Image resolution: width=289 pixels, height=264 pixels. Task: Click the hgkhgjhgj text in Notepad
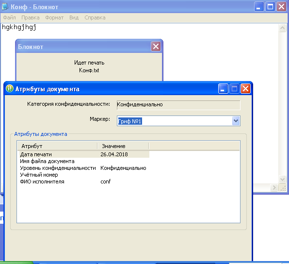click(x=19, y=27)
